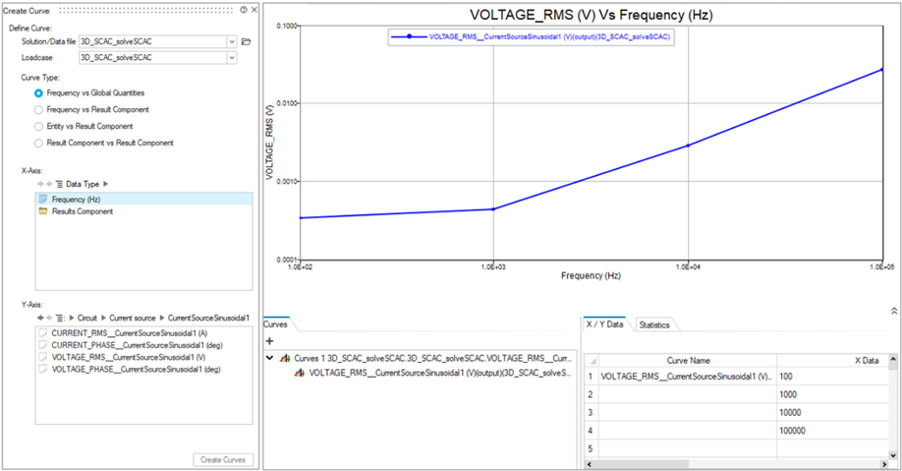Open the Loadcase dropdown
902x471 pixels.
(x=231, y=58)
